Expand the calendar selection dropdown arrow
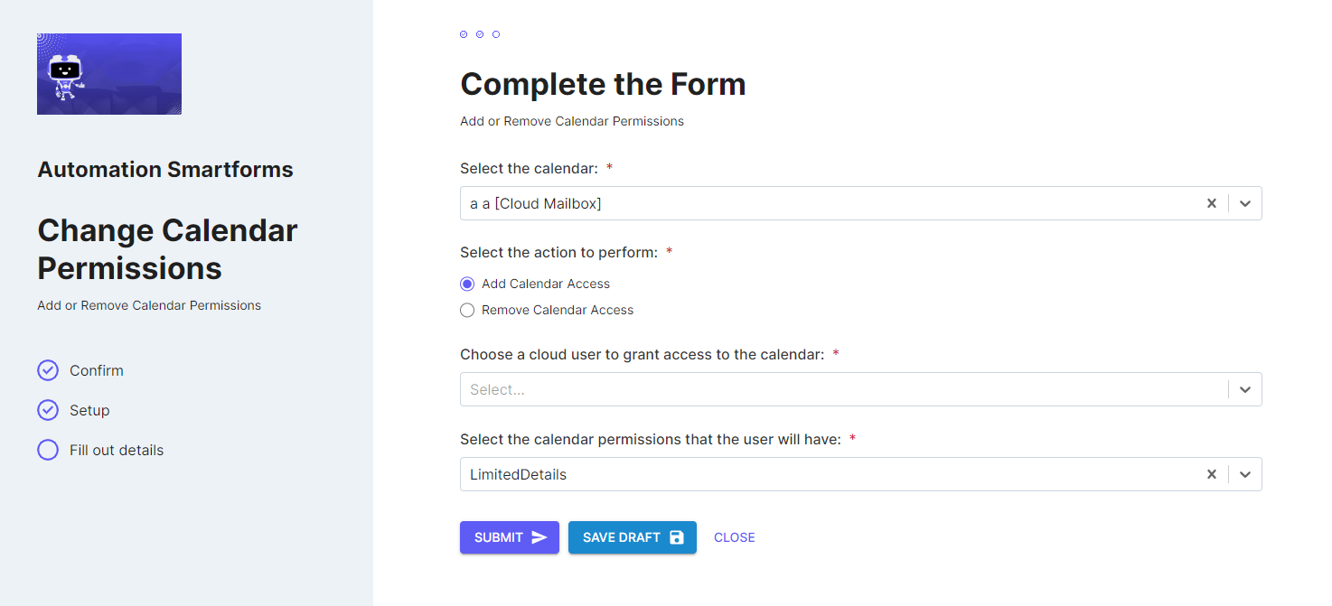1332x606 pixels. click(1245, 203)
